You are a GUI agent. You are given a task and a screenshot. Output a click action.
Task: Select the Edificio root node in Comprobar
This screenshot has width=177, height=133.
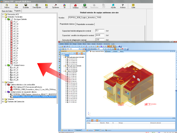click(x=67, y=56)
